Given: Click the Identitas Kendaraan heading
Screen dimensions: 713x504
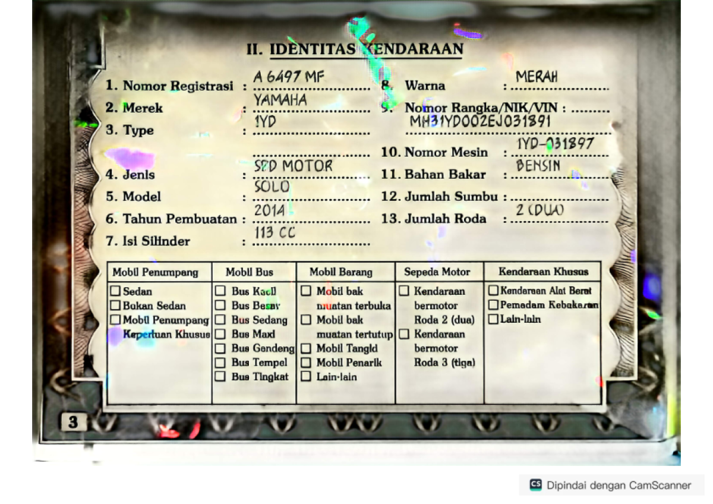Looking at the screenshot, I should [355, 50].
